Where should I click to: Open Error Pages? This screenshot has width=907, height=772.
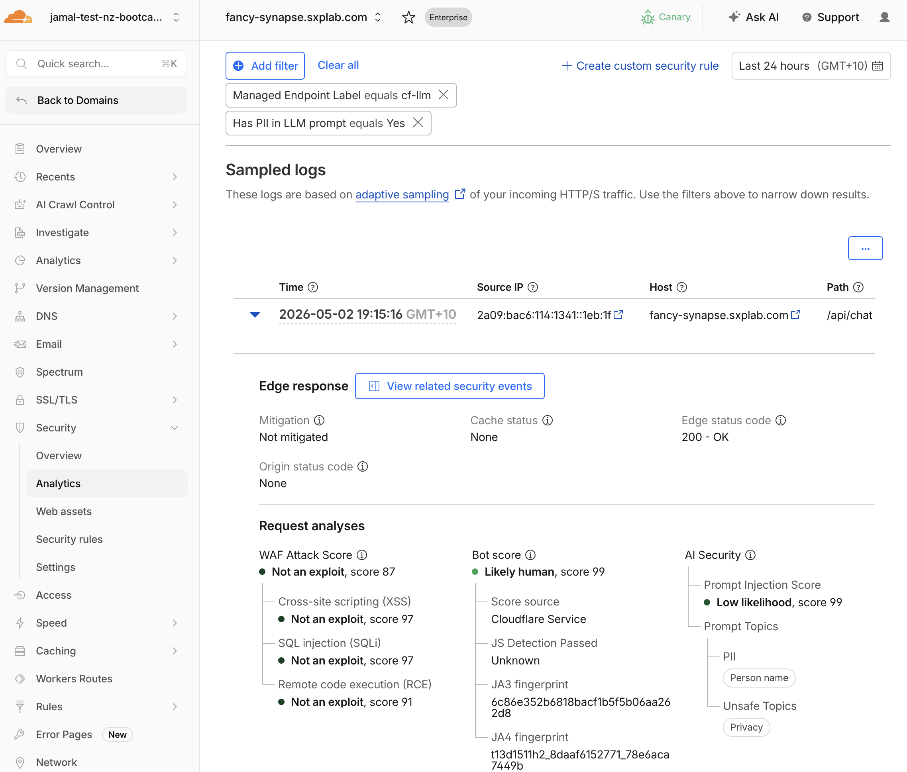coord(64,735)
